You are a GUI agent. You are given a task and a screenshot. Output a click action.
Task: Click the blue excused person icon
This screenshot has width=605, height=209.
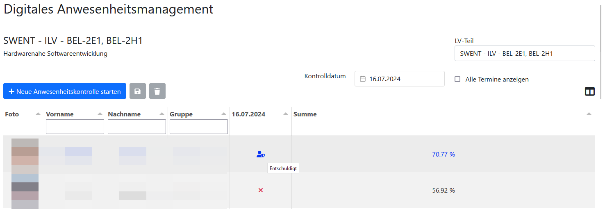tap(261, 154)
